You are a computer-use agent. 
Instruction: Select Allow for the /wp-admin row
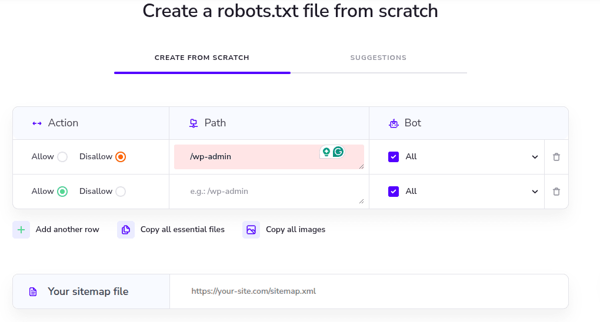tap(62, 157)
